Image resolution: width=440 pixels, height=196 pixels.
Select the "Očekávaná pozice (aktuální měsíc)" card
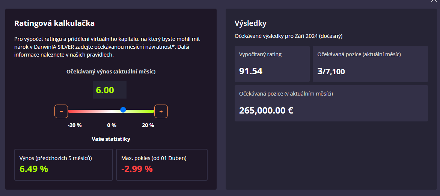point(370,64)
